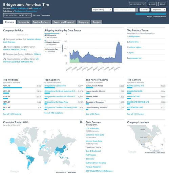Click the Download PDF button
169x175 pixels.
point(138,4)
